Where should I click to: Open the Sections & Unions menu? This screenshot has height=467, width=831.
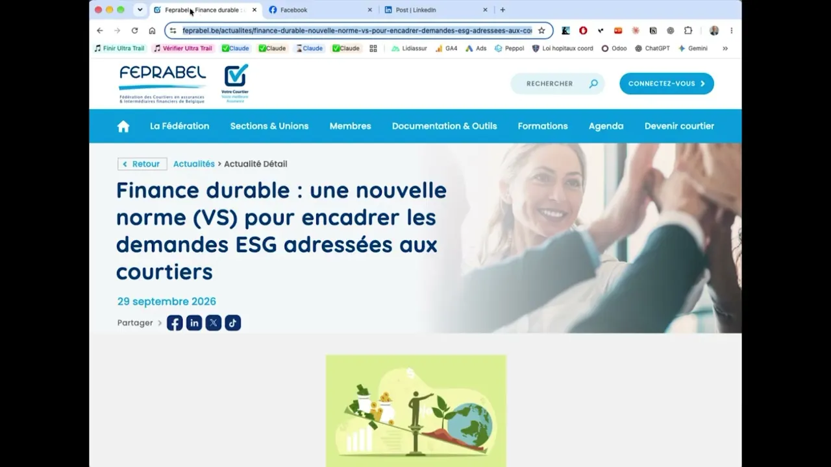pyautogui.click(x=269, y=126)
